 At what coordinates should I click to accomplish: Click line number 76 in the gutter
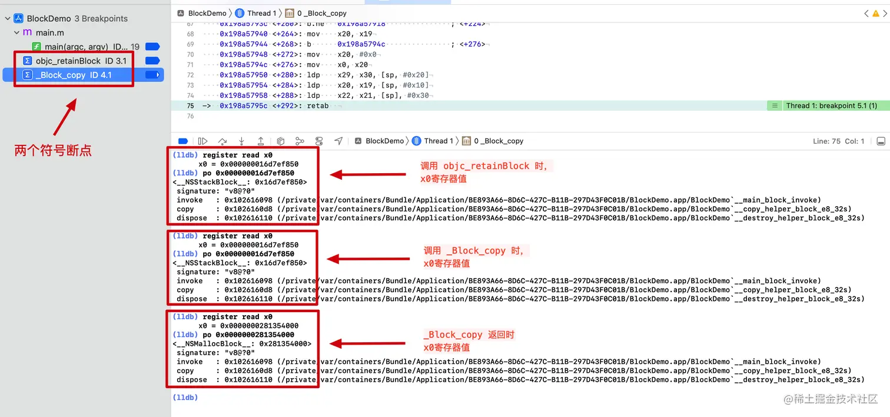(x=190, y=115)
